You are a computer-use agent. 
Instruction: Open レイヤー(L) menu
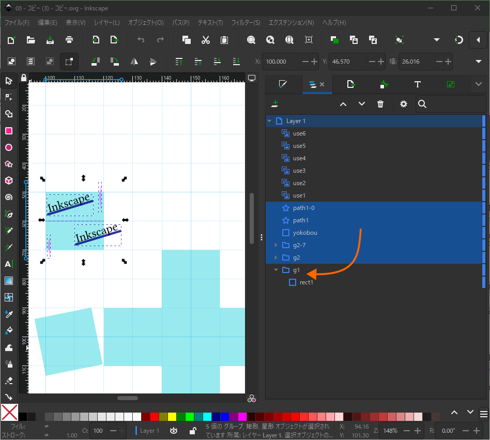pos(107,23)
